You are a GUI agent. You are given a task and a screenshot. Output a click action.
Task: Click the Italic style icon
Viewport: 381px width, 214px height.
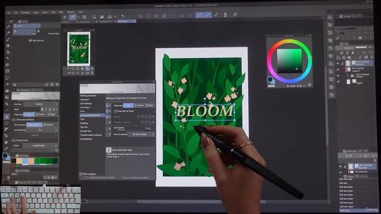tap(46, 109)
